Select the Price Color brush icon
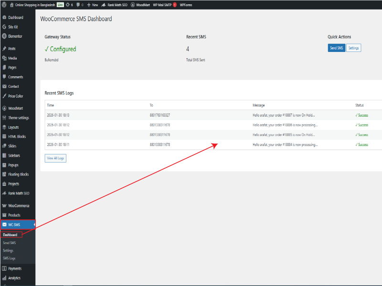382x286 pixels. (4, 96)
